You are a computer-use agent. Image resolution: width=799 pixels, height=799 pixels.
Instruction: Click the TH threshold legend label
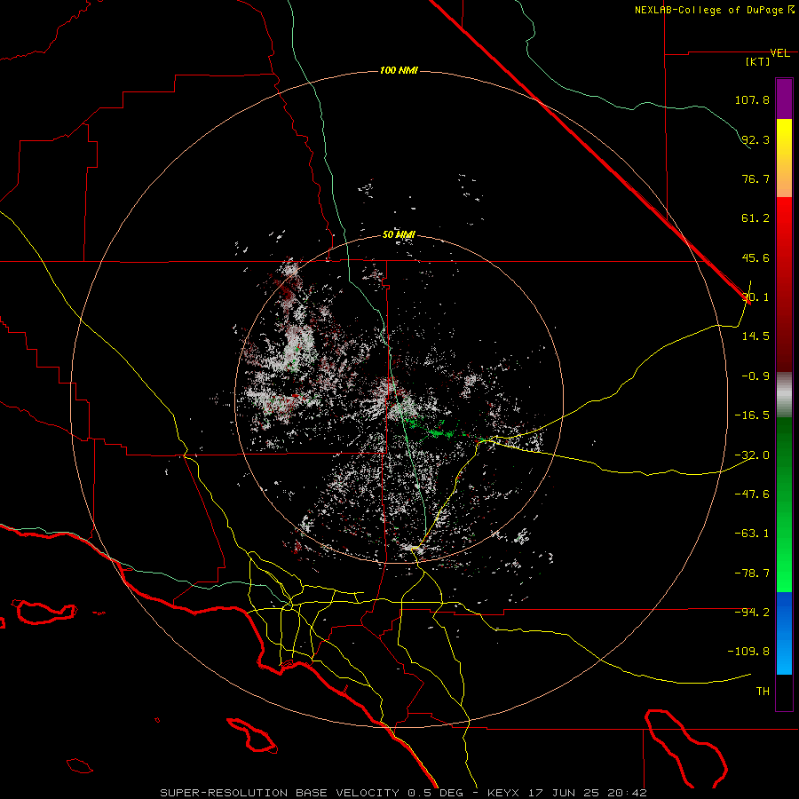(763, 692)
